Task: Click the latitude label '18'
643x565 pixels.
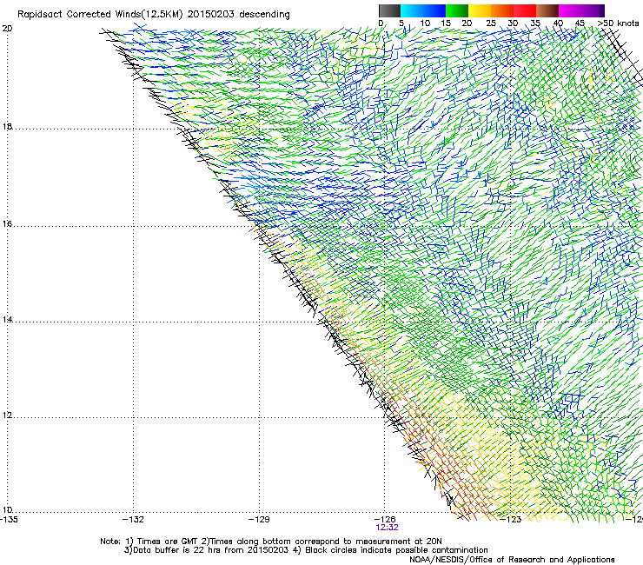Action: [7, 126]
